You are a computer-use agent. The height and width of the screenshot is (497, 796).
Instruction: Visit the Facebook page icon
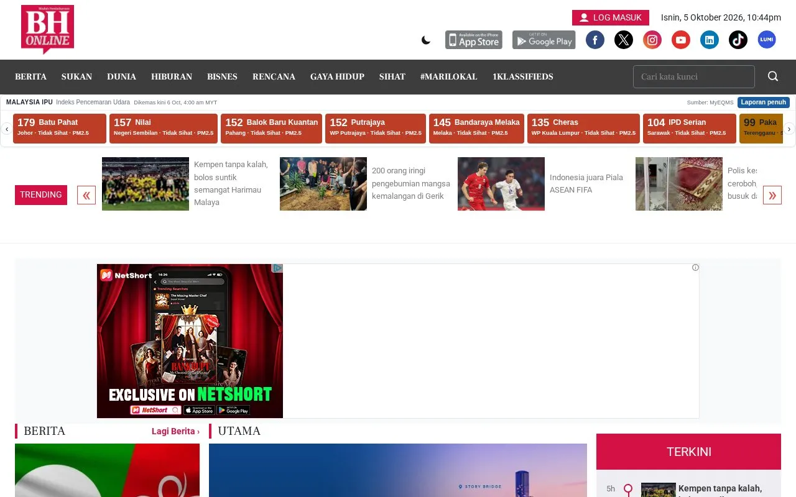(x=595, y=40)
